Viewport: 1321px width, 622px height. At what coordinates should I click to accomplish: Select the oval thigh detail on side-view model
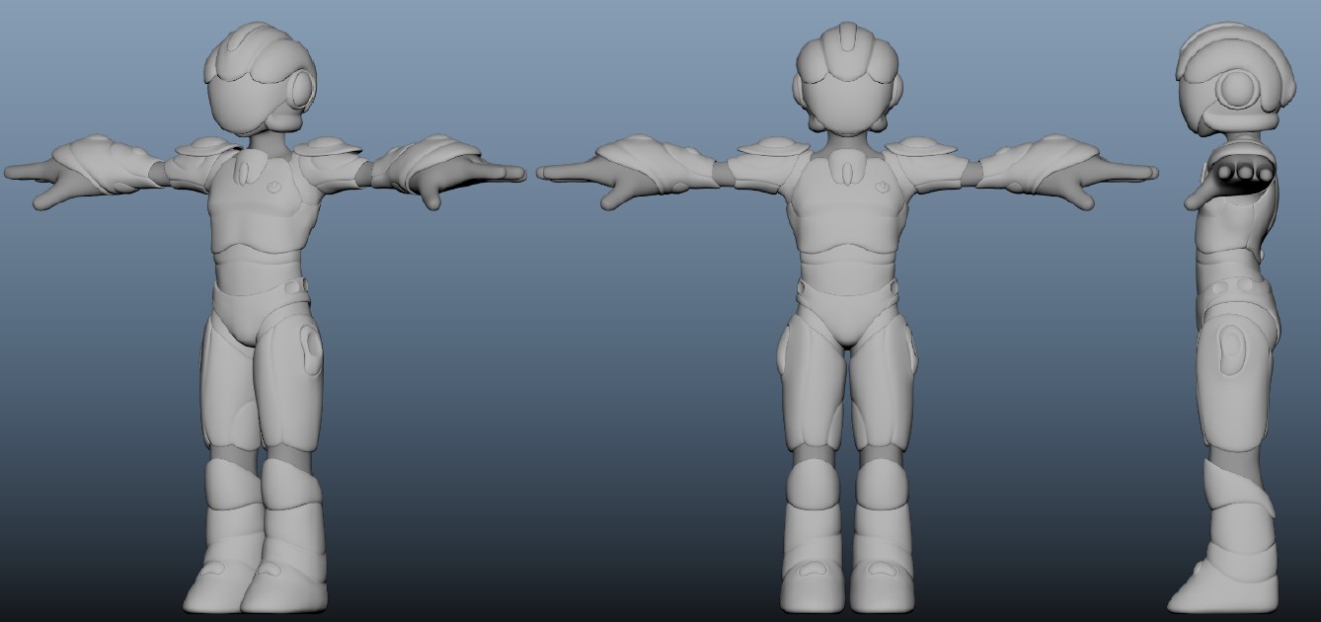coord(1230,346)
